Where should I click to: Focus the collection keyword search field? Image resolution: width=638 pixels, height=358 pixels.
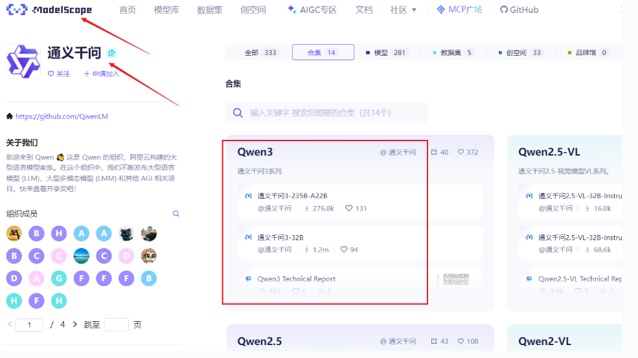326,113
